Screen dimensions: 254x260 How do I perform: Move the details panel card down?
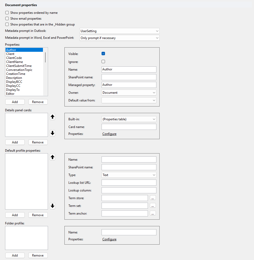point(52,133)
